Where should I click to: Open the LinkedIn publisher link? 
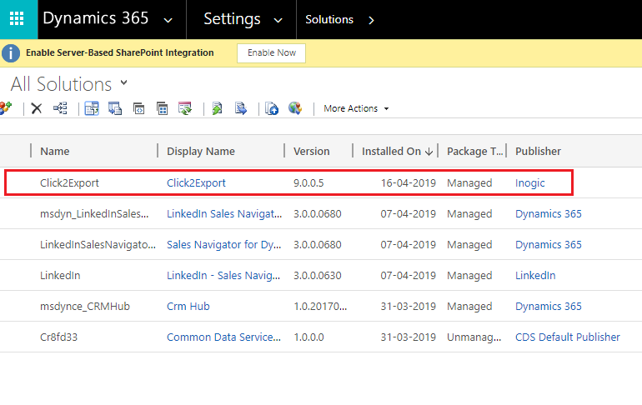(x=535, y=275)
